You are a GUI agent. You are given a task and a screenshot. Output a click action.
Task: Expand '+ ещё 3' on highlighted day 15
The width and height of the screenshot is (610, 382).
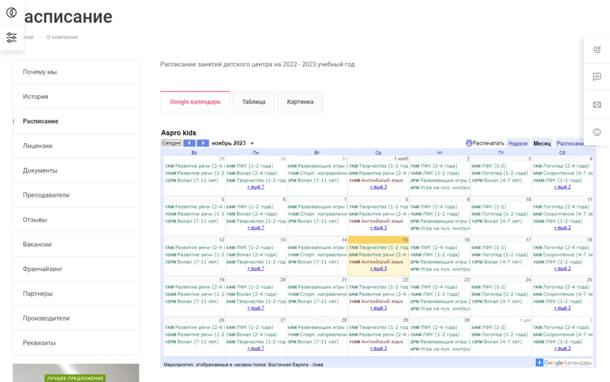378,269
